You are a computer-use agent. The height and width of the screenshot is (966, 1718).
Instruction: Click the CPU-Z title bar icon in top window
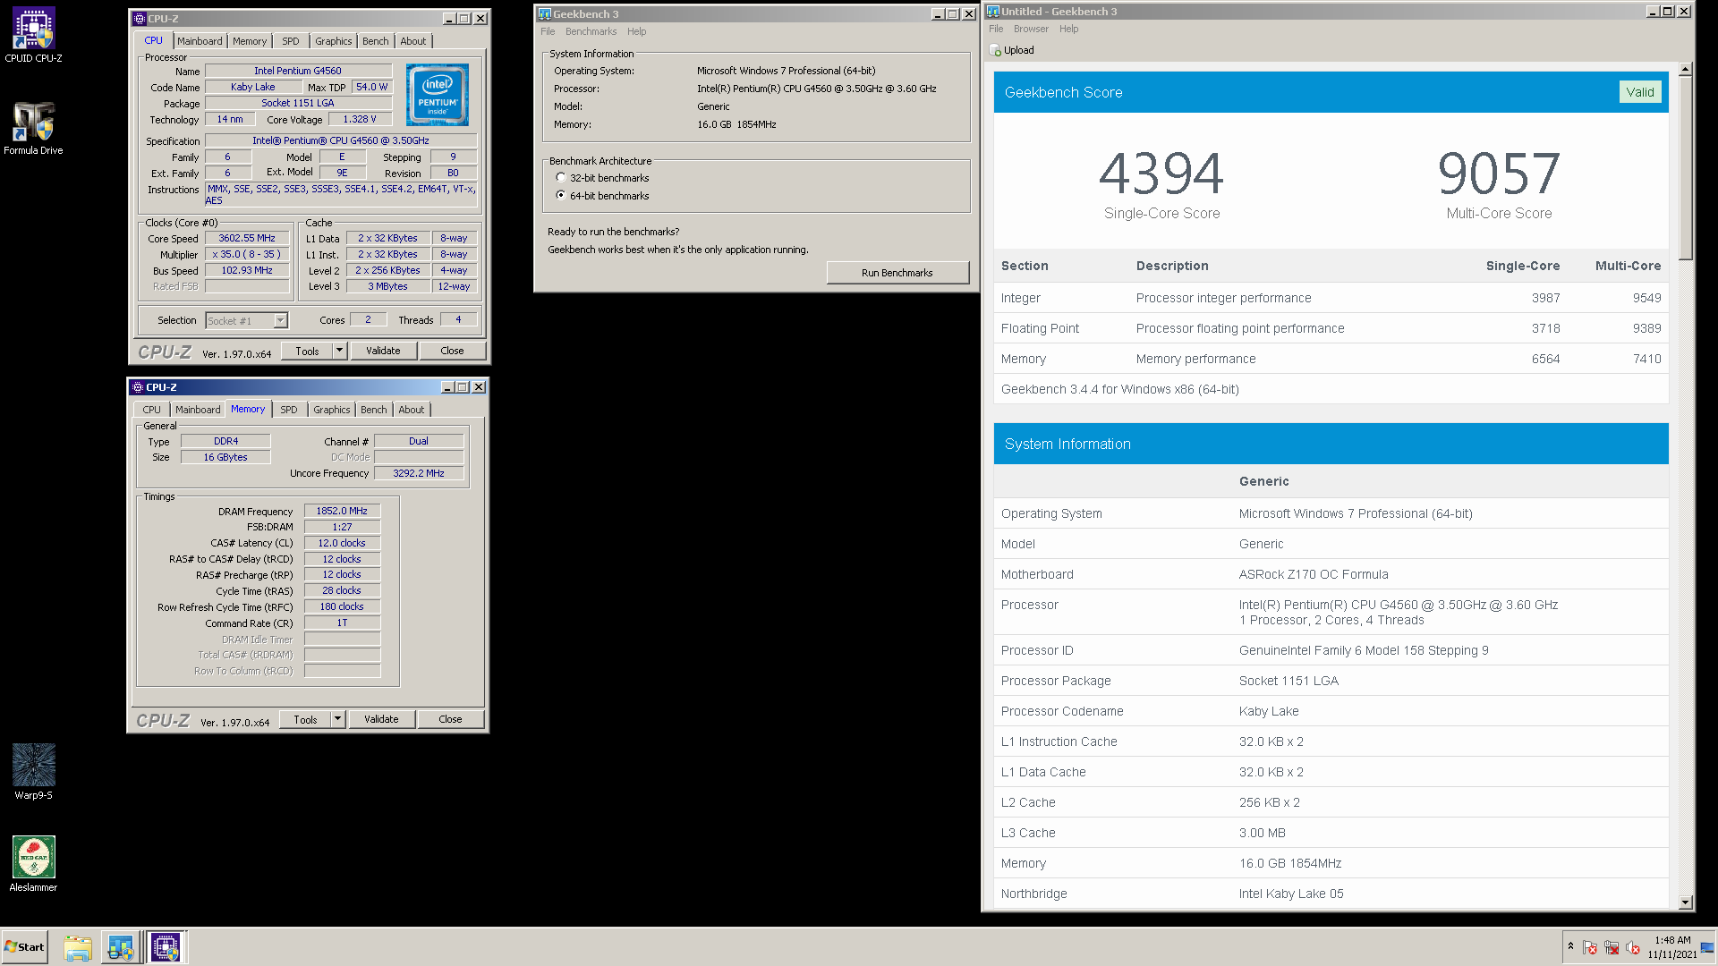(139, 18)
